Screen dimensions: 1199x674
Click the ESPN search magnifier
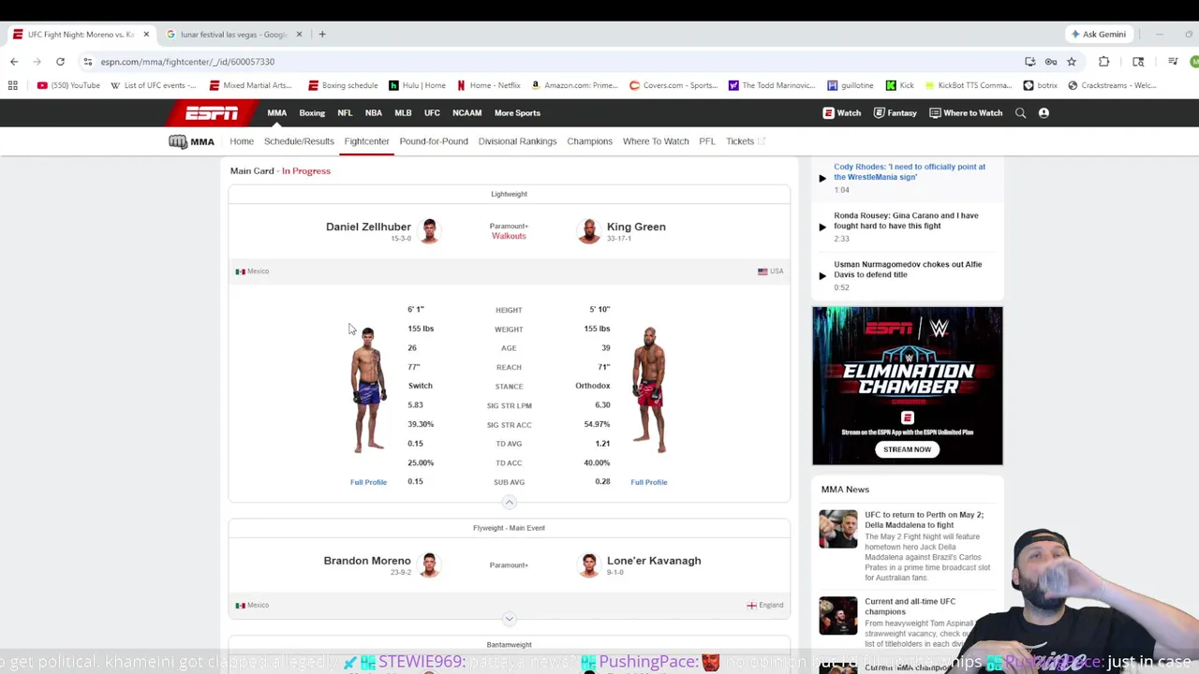[x=1020, y=113]
